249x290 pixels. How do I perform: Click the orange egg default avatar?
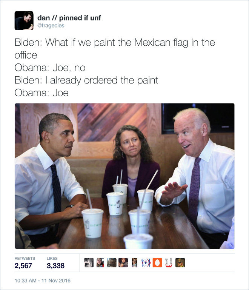pos(157,263)
